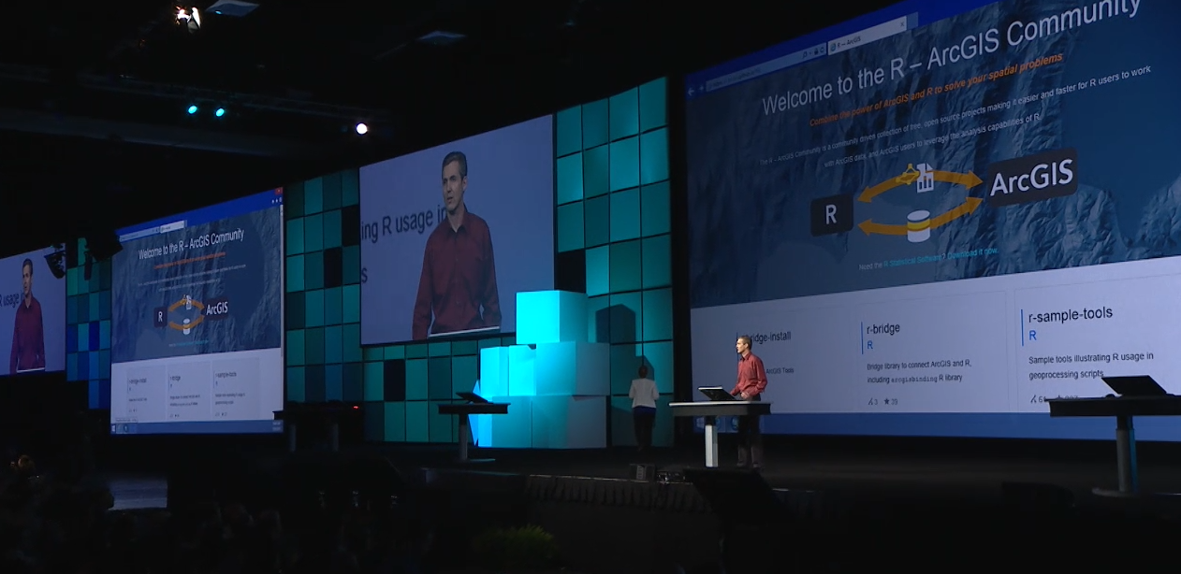Click the orange 'Combine the power of ArcGIS' tagline
The image size is (1181, 574).
(x=936, y=90)
